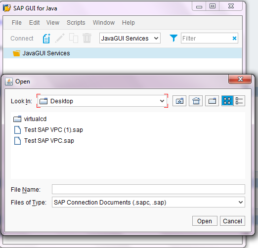Open the View menu
Image resolution: width=258 pixels, height=248 pixels.
[53, 23]
